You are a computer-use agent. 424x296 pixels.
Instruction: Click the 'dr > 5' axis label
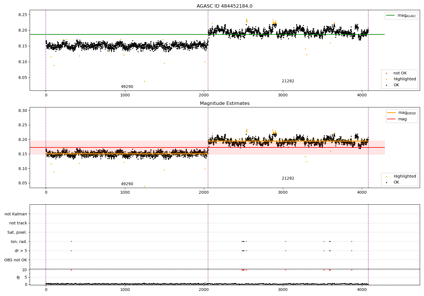click(x=21, y=251)
